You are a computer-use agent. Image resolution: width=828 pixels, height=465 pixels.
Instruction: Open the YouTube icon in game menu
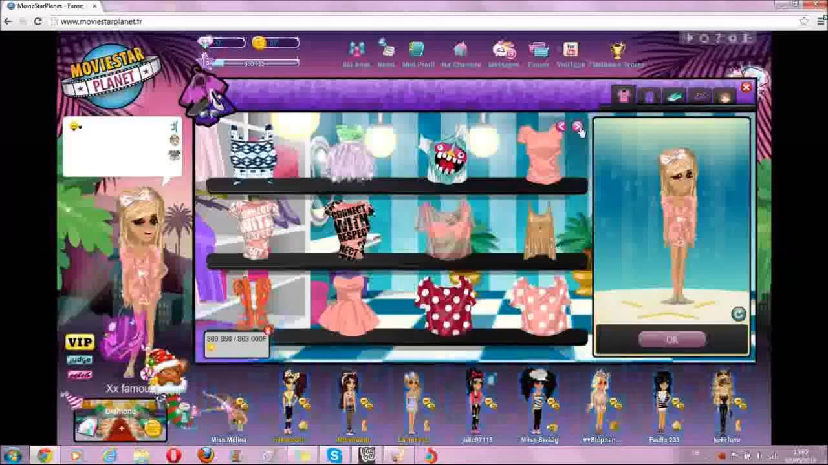tap(570, 50)
